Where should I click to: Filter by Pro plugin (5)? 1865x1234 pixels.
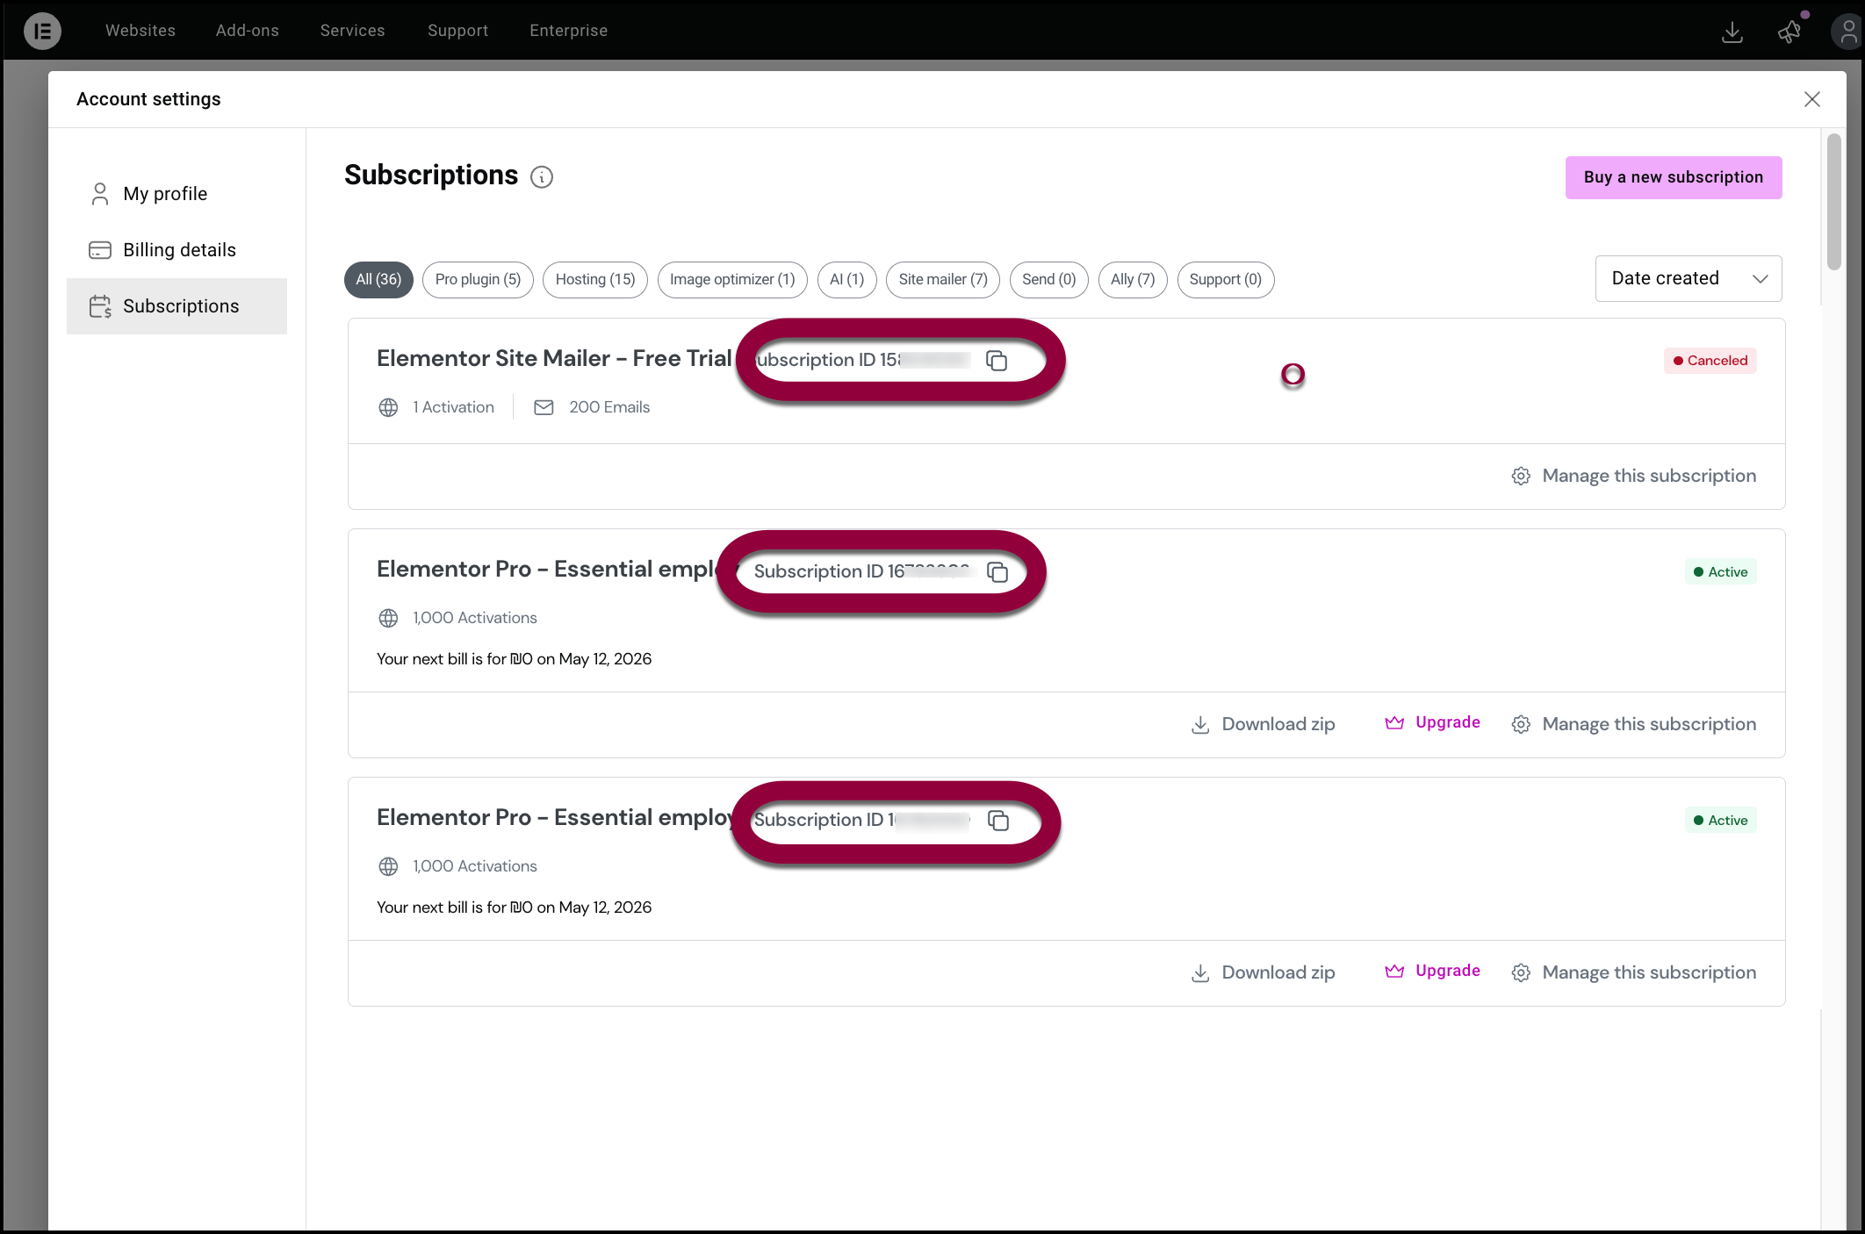pyautogui.click(x=478, y=280)
